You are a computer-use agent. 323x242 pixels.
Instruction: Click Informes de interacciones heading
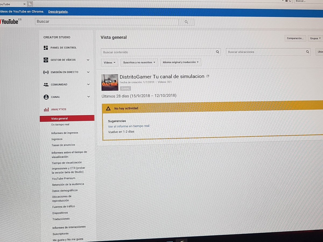69,227
